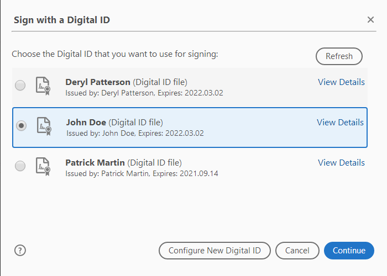
Task: View Details for Deryl Patterson ID
Action: coord(341,82)
